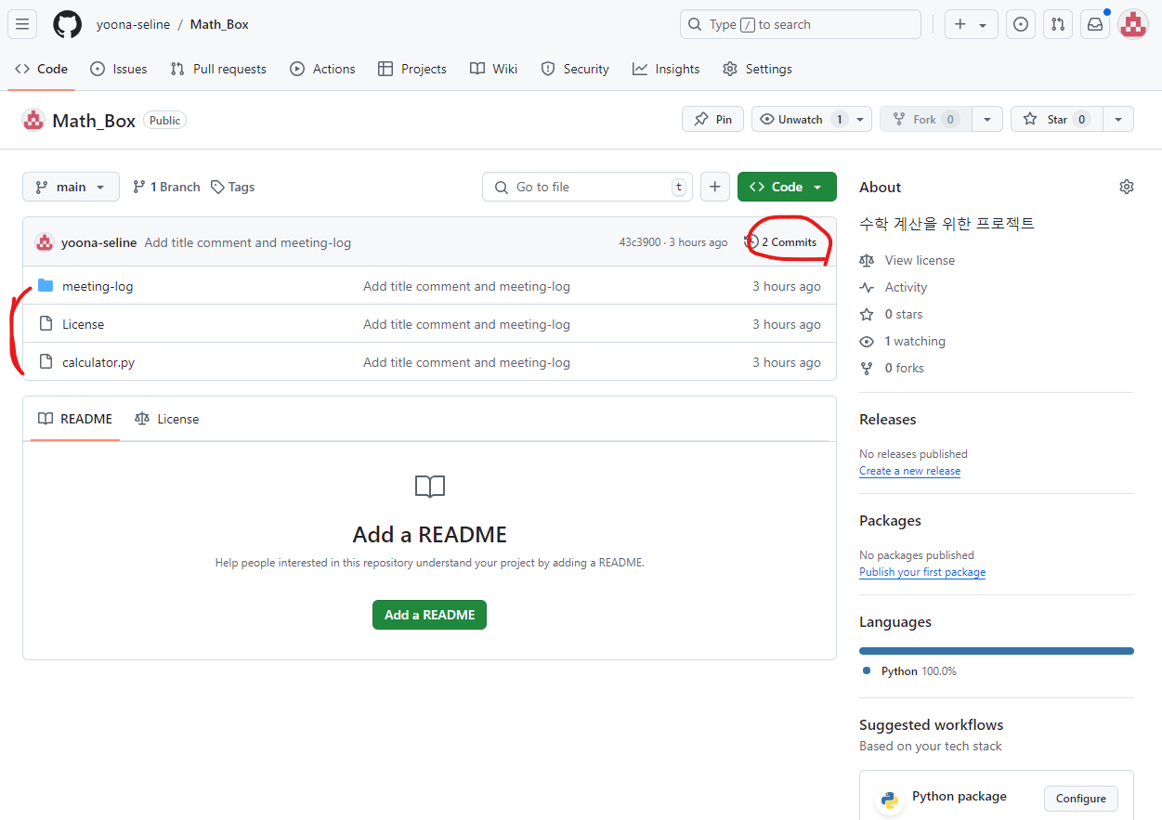Open the Releases heading link
Image resolution: width=1162 pixels, height=820 pixels.
887,419
